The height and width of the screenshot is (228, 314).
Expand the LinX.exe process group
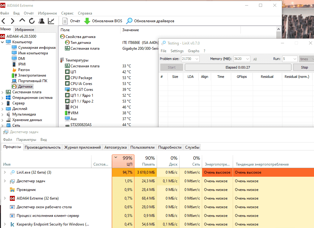coord(5,172)
